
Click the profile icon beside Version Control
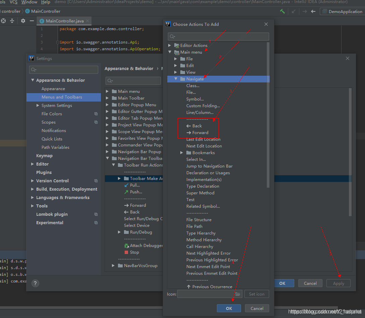[96, 181]
